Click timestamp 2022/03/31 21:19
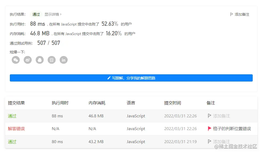 pyautogui.click(x=181, y=142)
